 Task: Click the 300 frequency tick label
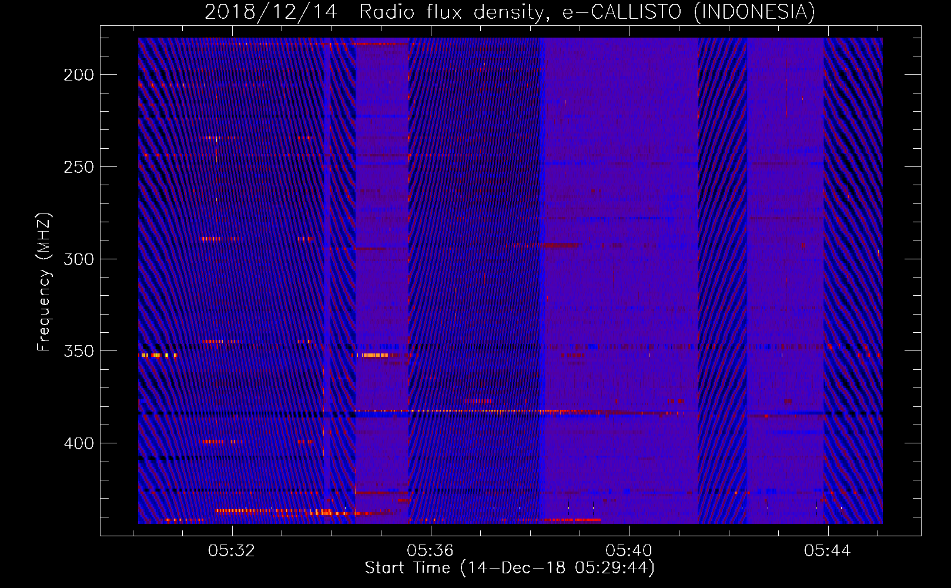pyautogui.click(x=79, y=259)
